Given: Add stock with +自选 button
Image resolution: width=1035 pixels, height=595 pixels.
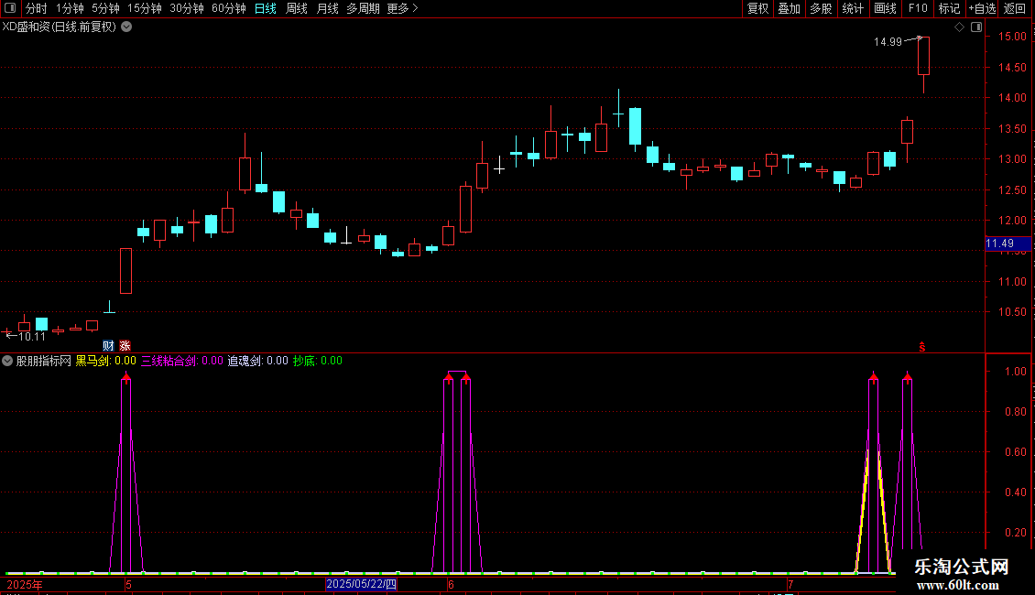Looking at the screenshot, I should click(x=982, y=8).
